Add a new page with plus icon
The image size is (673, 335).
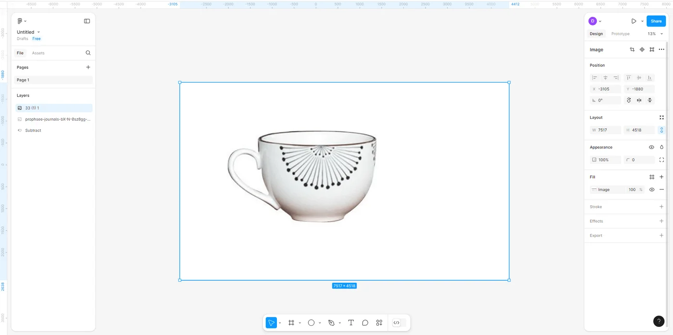pyautogui.click(x=88, y=67)
